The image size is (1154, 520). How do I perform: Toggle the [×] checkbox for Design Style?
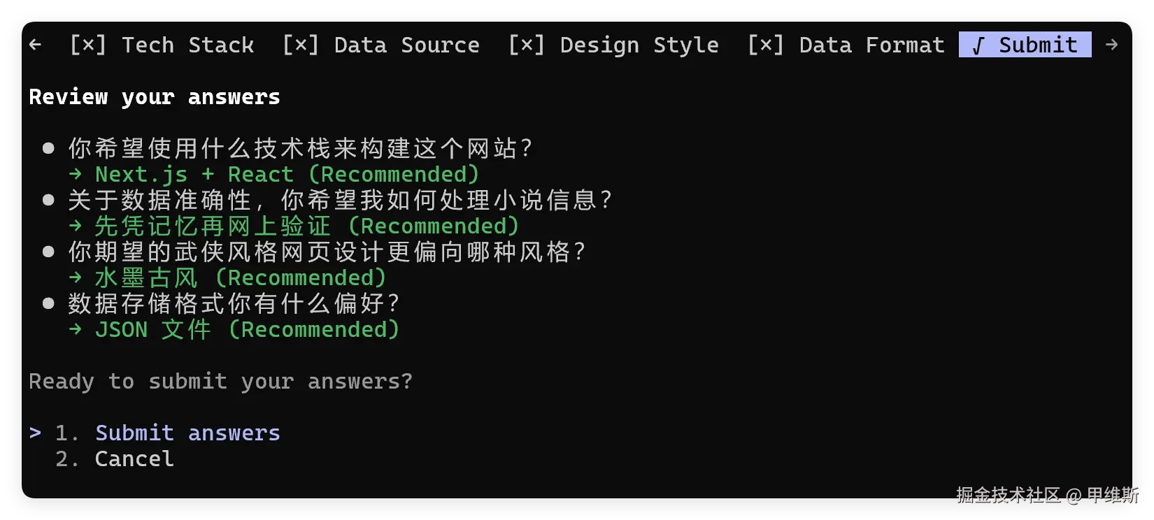click(527, 45)
